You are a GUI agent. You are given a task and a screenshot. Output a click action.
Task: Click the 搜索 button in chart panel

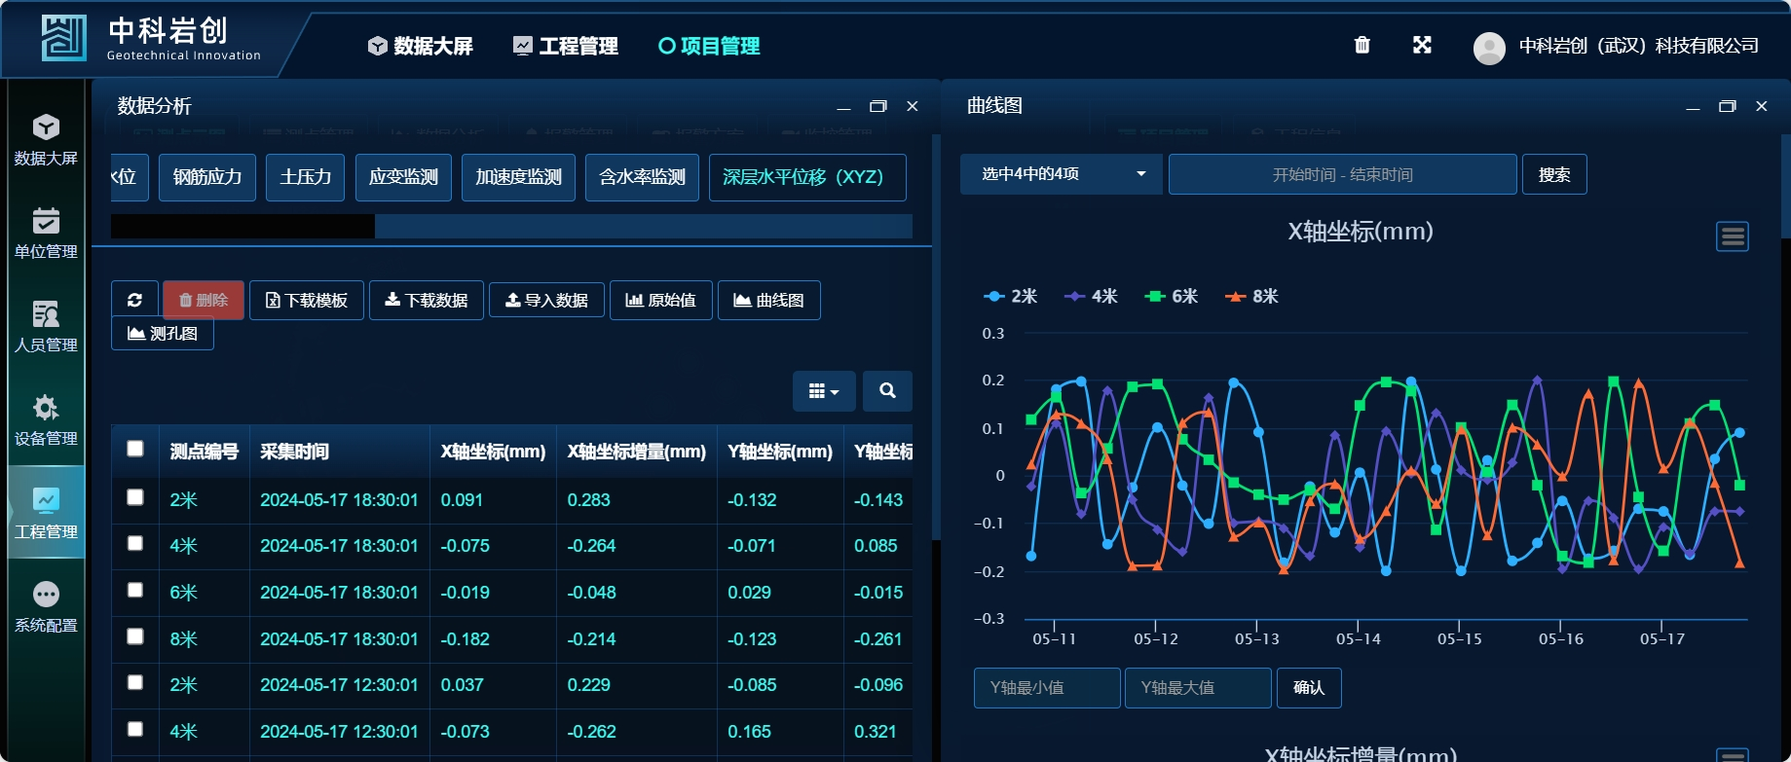[1554, 174]
